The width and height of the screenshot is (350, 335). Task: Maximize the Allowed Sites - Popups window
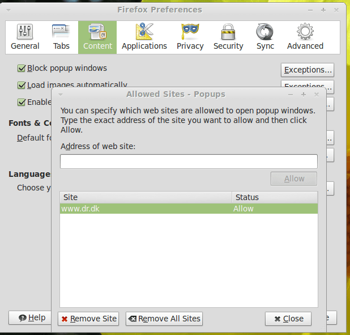pos(304,95)
